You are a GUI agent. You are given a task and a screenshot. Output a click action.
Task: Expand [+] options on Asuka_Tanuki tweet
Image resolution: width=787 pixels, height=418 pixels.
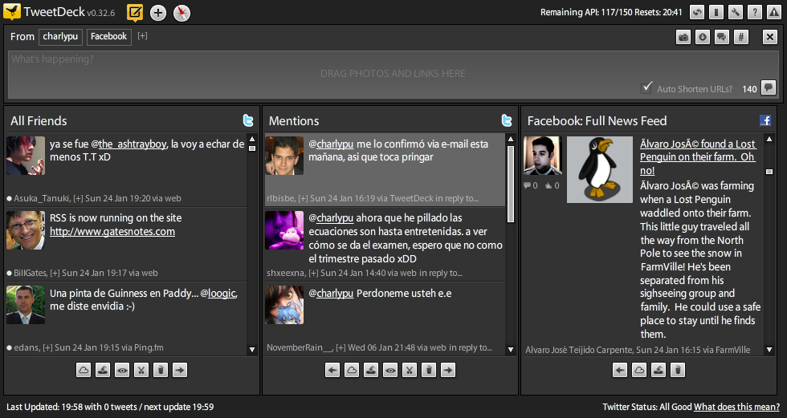(78, 198)
